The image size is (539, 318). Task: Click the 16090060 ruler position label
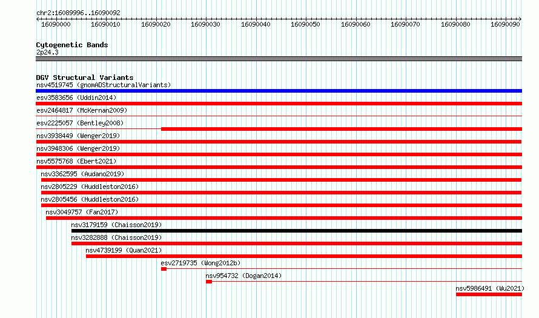coord(355,24)
